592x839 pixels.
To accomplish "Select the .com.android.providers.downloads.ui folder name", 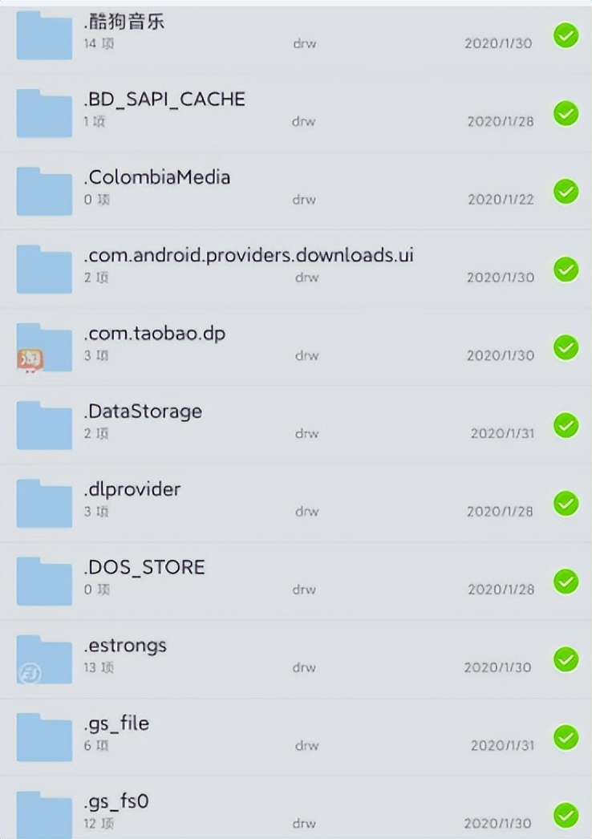I will pyautogui.click(x=249, y=255).
